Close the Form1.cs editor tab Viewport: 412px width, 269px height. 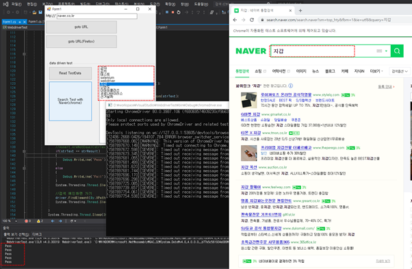click(x=25, y=22)
